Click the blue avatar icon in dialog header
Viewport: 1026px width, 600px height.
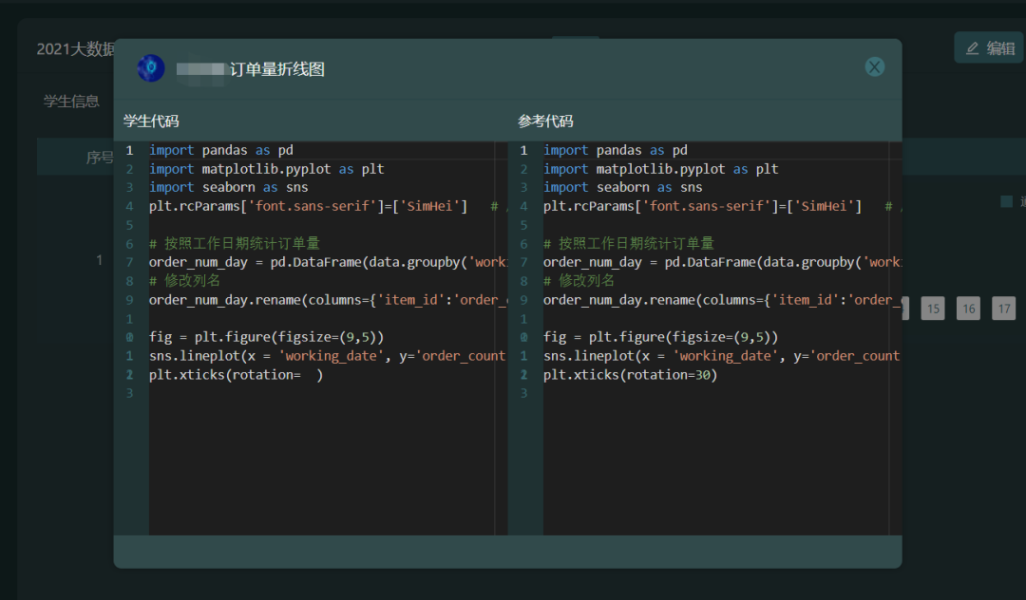click(x=150, y=68)
